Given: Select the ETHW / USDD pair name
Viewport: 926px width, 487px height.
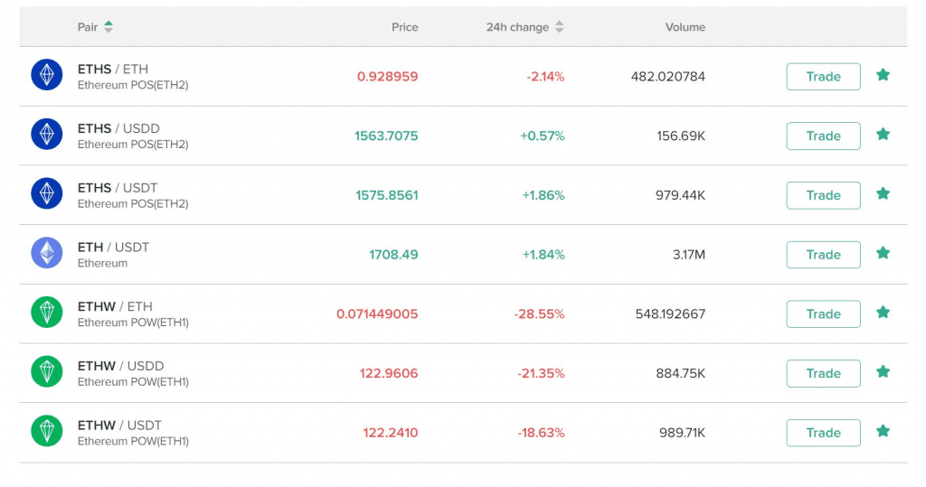Looking at the screenshot, I should coord(121,366).
